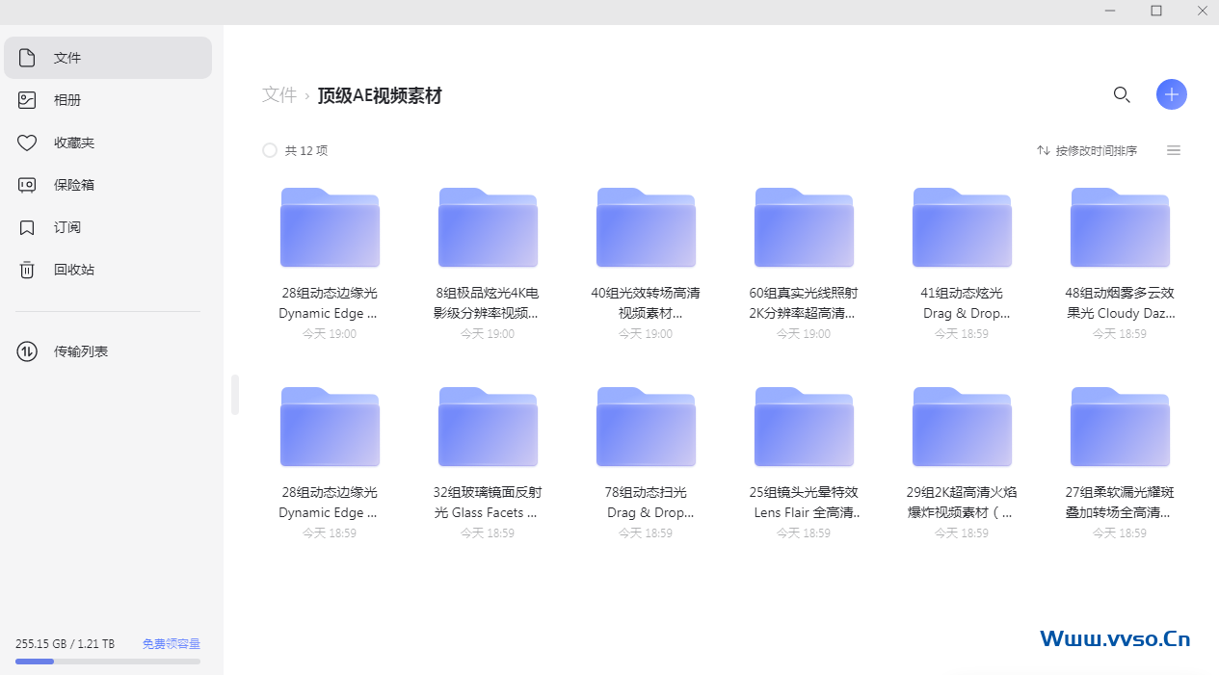Click 文件 in the breadcrumb path
Screen dimensions: 1219x675
278,94
